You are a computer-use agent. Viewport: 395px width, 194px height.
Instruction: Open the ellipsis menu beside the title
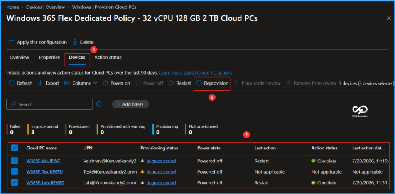(x=268, y=18)
